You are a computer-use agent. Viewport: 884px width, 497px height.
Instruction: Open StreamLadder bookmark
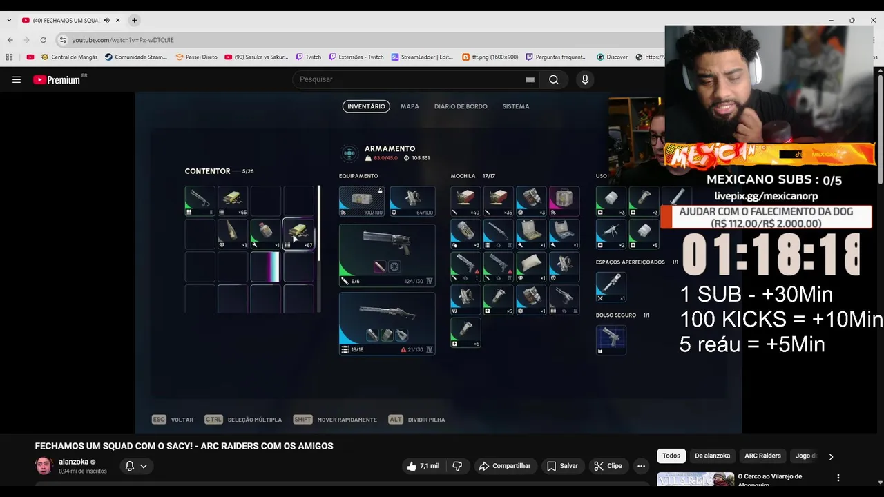tap(422, 57)
